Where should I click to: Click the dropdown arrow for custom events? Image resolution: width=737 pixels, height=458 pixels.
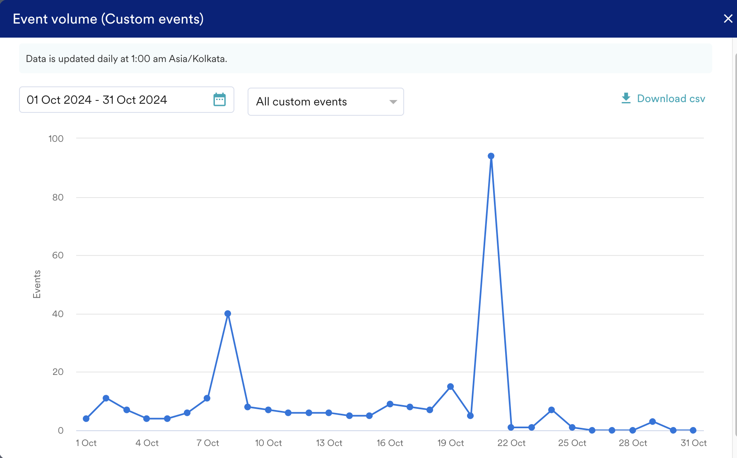coord(393,102)
